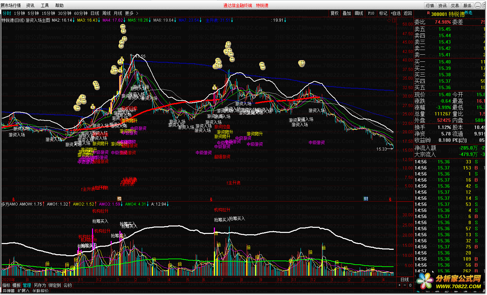Open the 服务 service button
Image resolution: width=487 pixels, height=295 pixels.
pyautogui.click(x=468, y=5)
